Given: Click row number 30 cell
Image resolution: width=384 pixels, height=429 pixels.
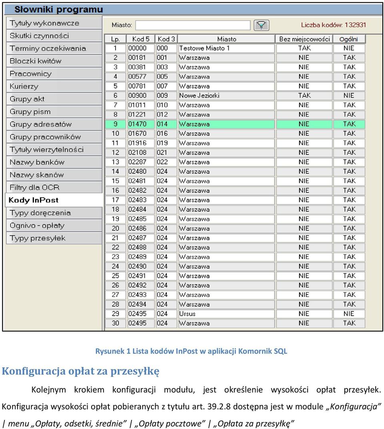Looking at the screenshot, I should (116, 323).
